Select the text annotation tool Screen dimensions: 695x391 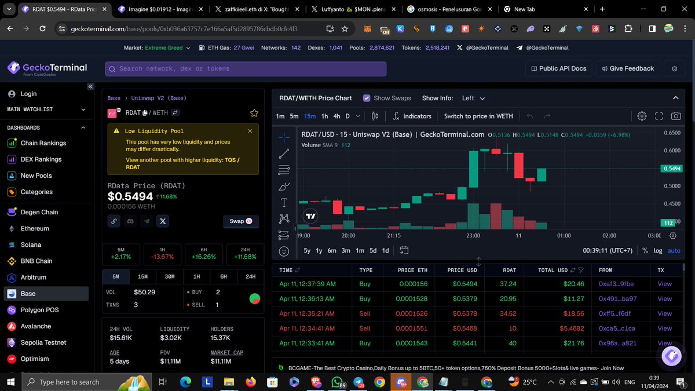(284, 202)
